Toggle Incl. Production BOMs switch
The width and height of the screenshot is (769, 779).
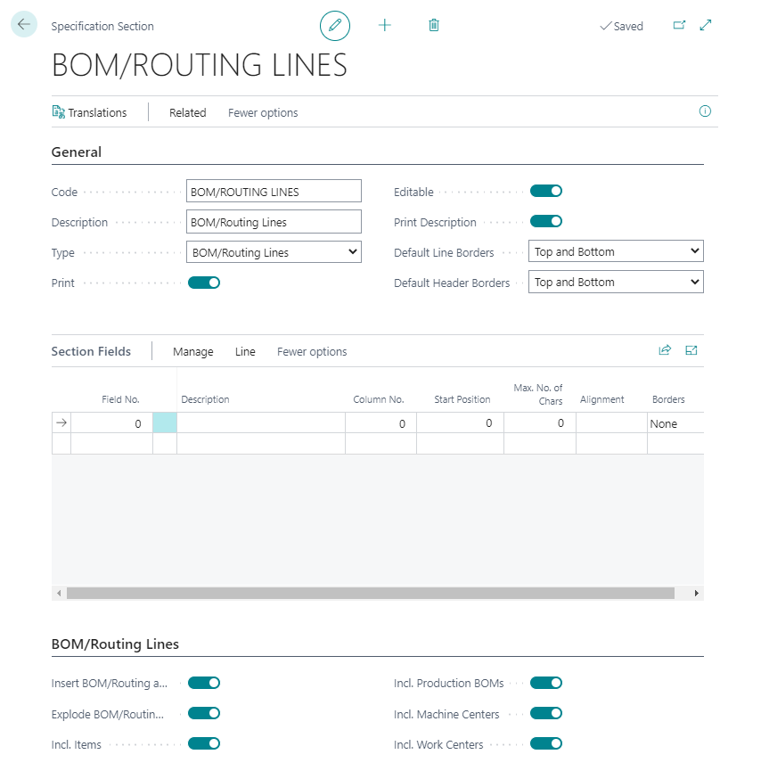click(x=546, y=683)
